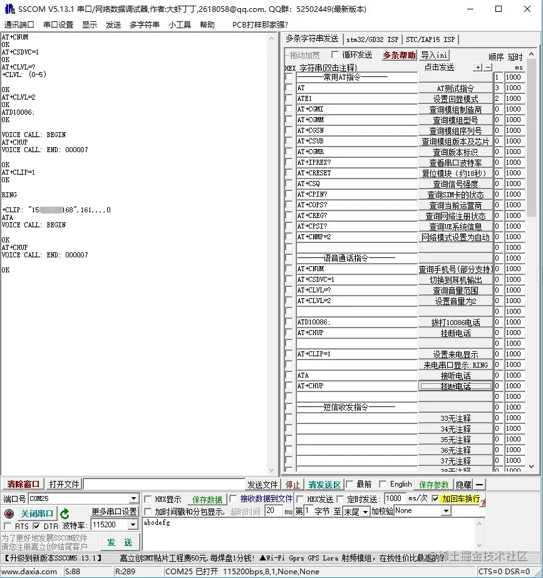The image size is (543, 578).
Task: Click the green refresh COM ports icon
Action: 63,513
